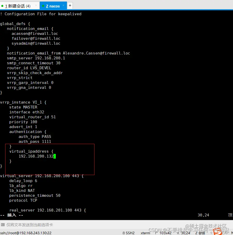Click the 'notification_email {' line
Screen dimensions: 233x235
pyautogui.click(x=30, y=29)
